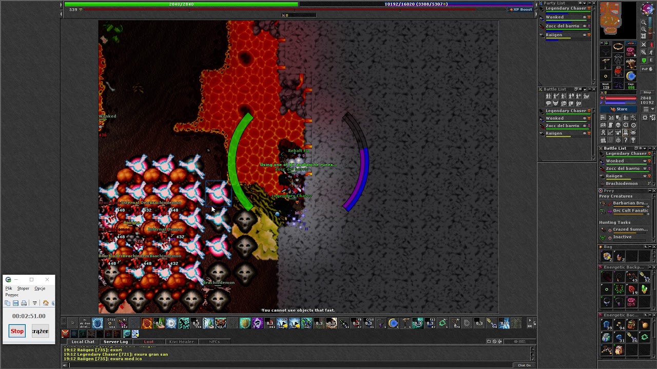Switch to the Kivi Healer tab
Viewport: 657px width, 369px height.
point(182,342)
